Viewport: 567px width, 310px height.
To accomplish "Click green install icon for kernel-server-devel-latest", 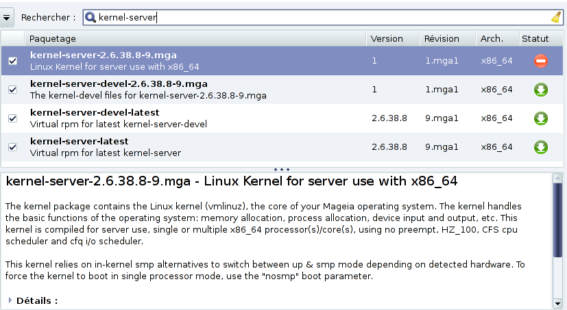I will 540,118.
